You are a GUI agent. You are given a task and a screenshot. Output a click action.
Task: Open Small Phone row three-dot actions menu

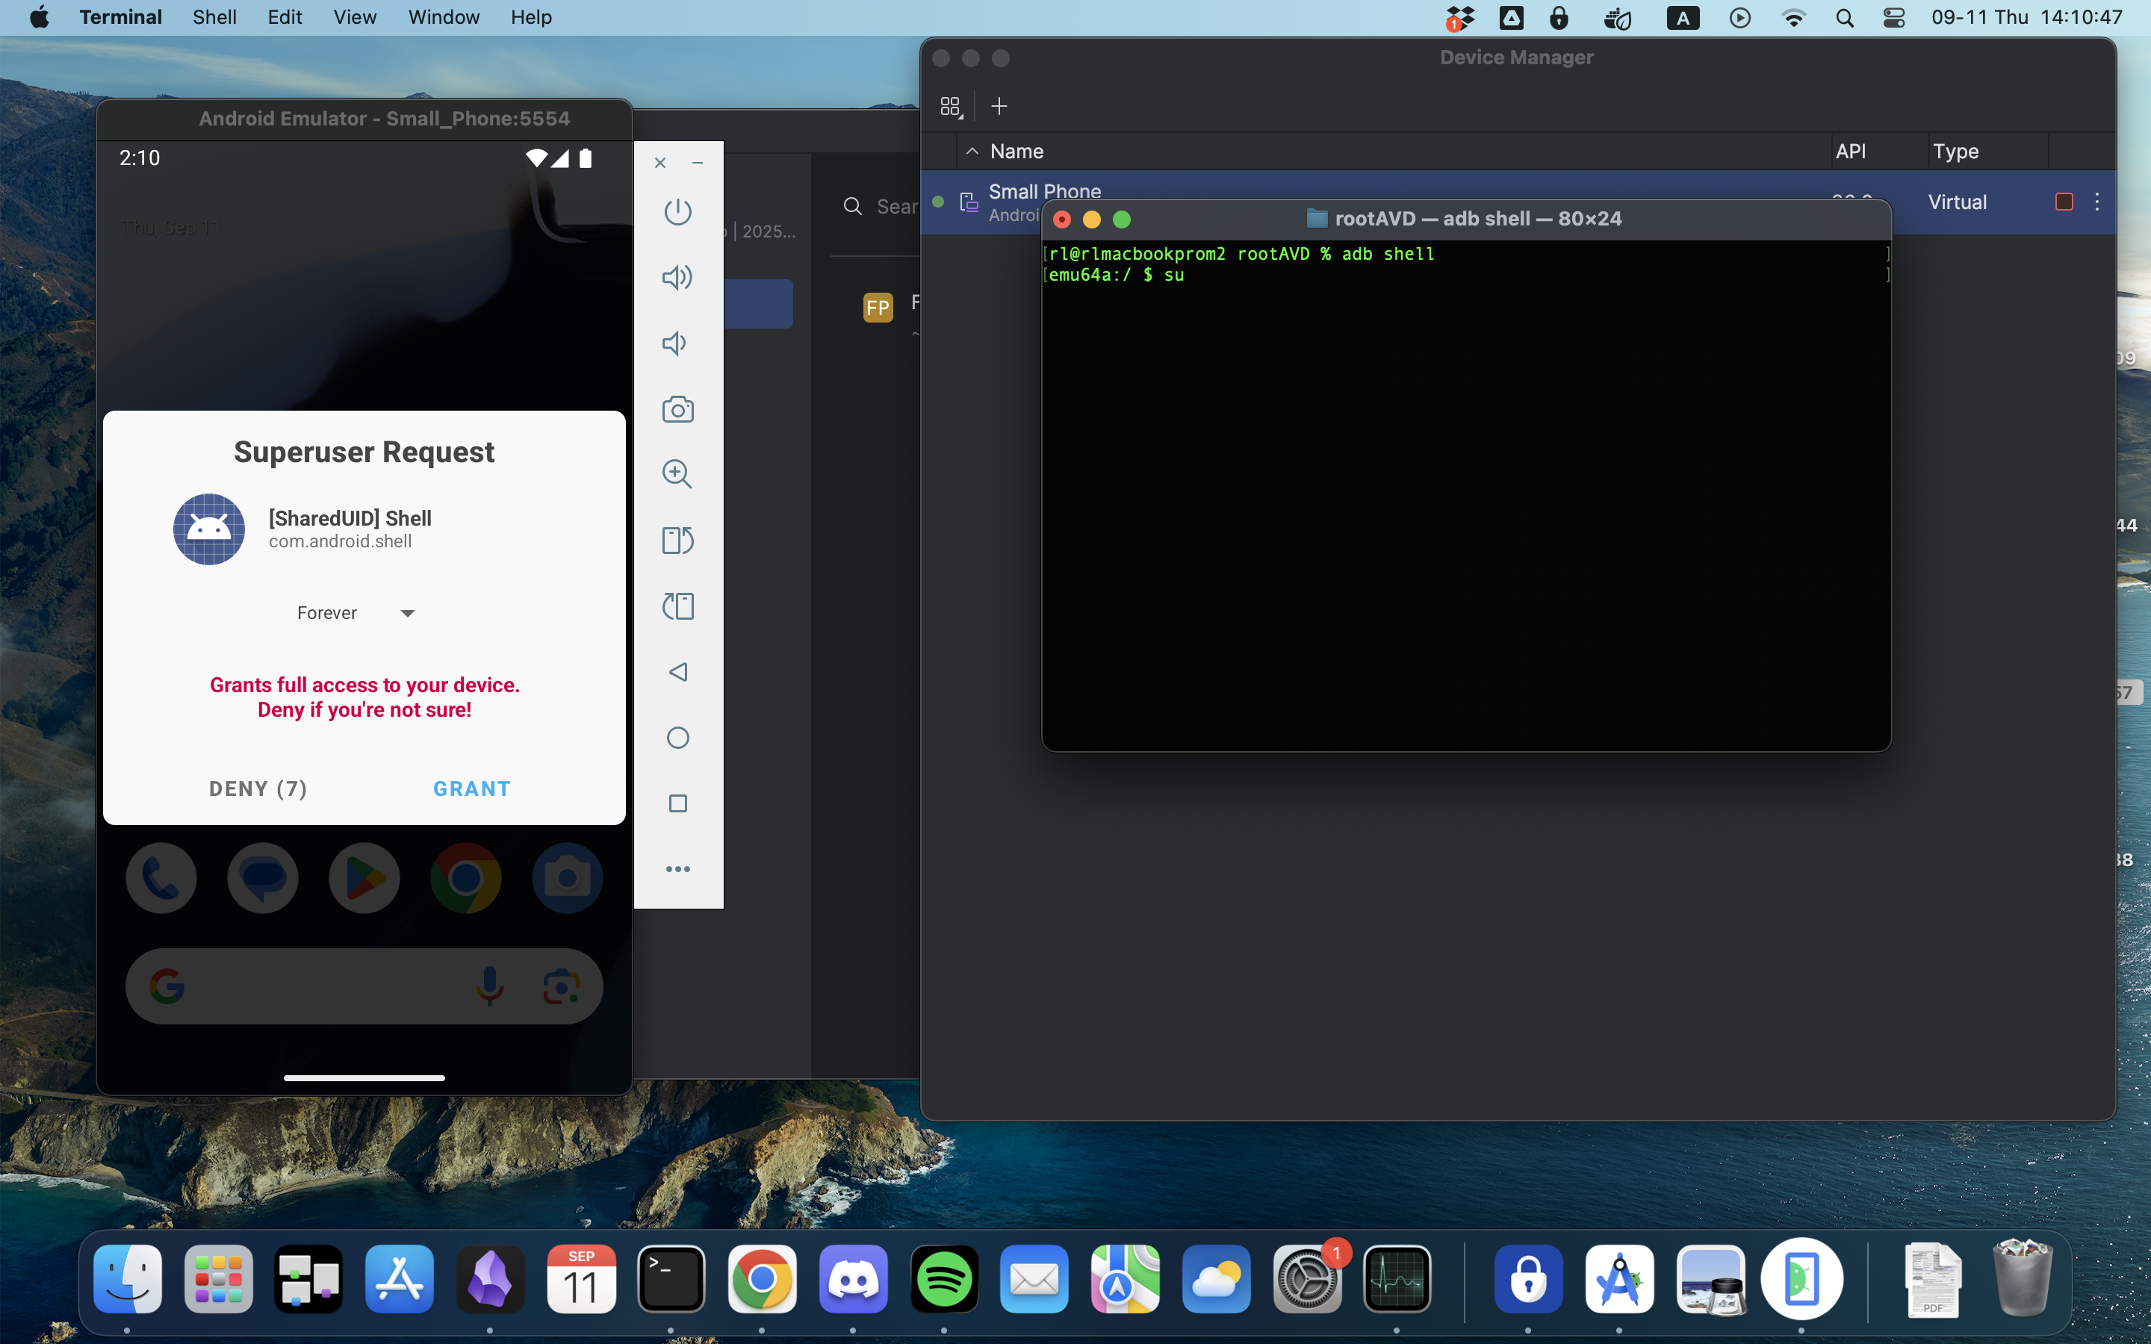pyautogui.click(x=2096, y=202)
